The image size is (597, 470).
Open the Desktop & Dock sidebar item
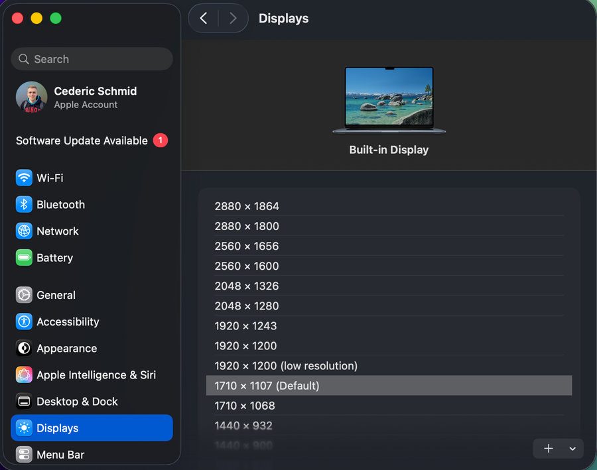(92, 402)
